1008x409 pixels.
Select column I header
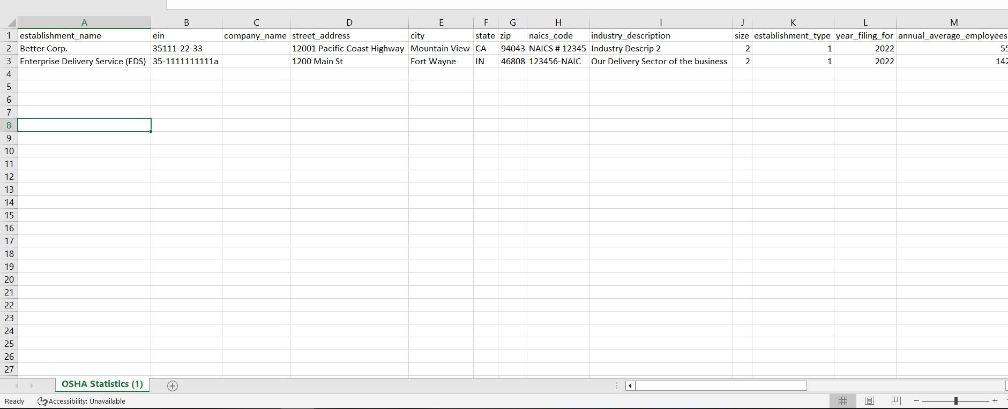(660, 22)
